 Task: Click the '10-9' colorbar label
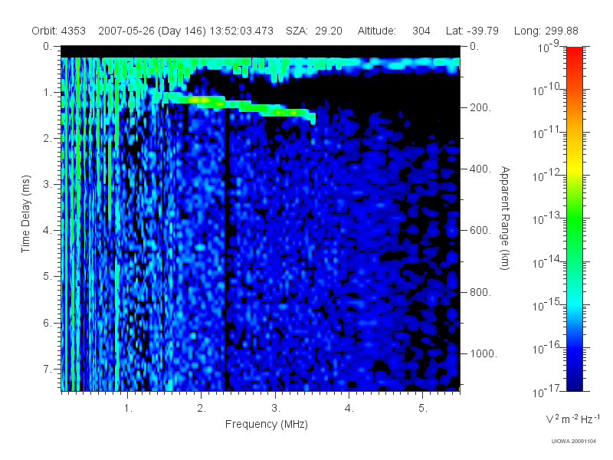[549, 47]
